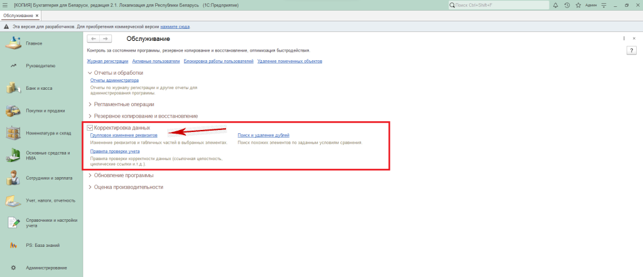The width and height of the screenshot is (643, 277).
Task: Open Групповое изменение реквизитов link
Action: [124, 135]
